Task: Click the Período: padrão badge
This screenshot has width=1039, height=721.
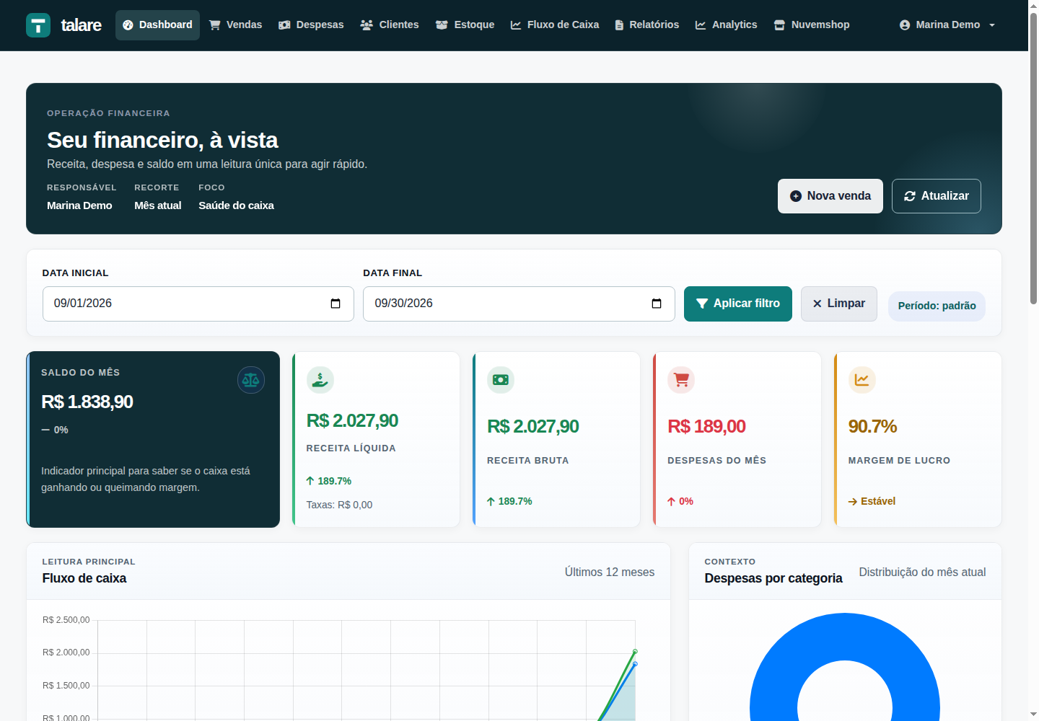Action: coord(937,306)
